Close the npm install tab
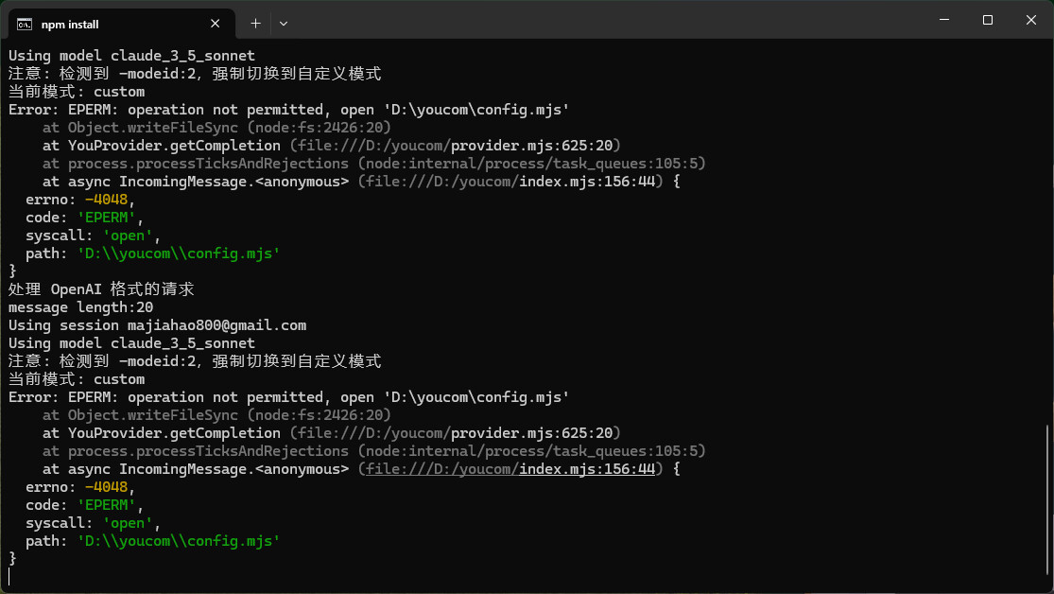This screenshot has height=594, width=1054. [216, 24]
